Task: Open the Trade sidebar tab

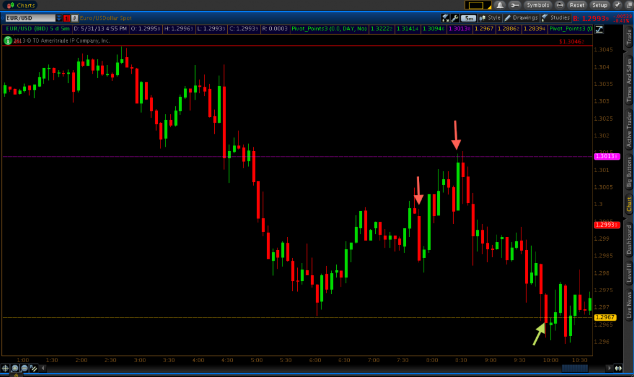Action: (629, 37)
